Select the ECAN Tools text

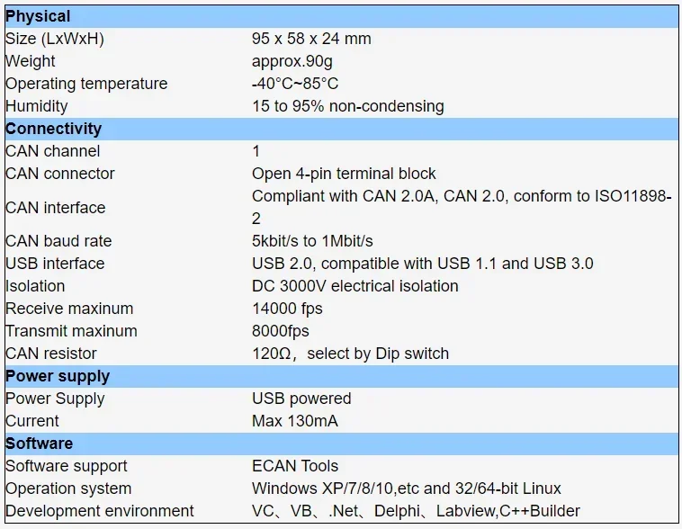pyautogui.click(x=295, y=466)
